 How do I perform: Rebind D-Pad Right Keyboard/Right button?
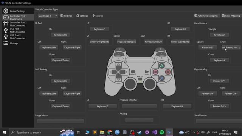point(72,48)
